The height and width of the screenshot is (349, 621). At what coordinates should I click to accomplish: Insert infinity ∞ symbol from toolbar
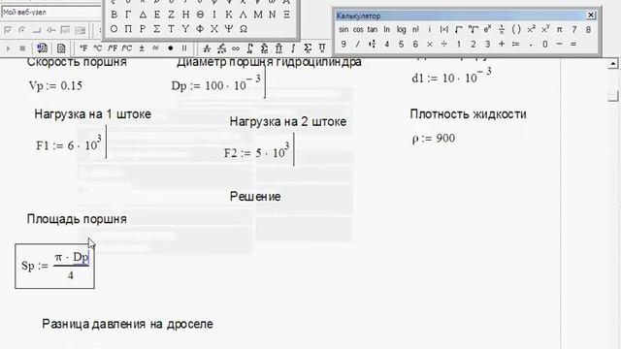(236, 48)
